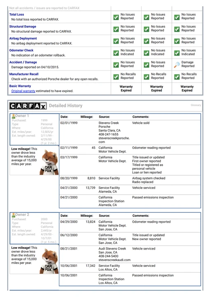The width and height of the screenshot is (212, 297).
Task: Click phone number 408-247-1655
Action: (107, 134)
